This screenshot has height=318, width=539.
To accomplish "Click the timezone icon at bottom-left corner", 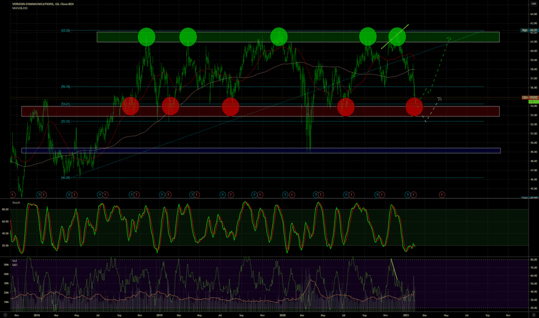I will point(5,315).
